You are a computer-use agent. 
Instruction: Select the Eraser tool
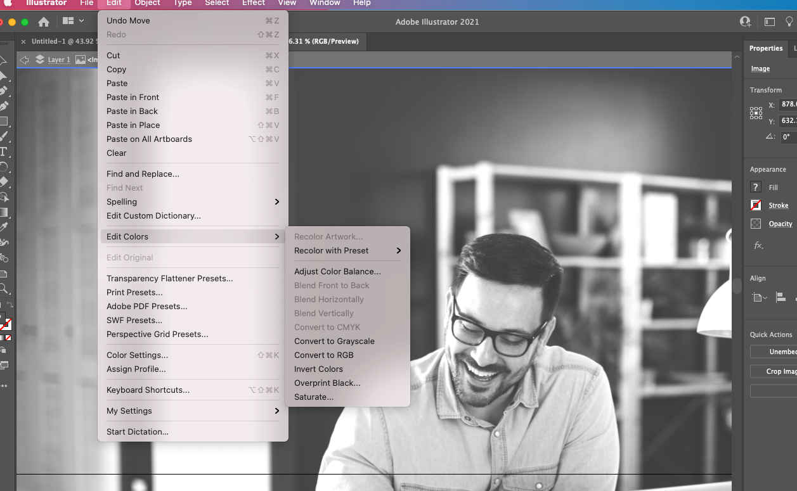(4, 182)
